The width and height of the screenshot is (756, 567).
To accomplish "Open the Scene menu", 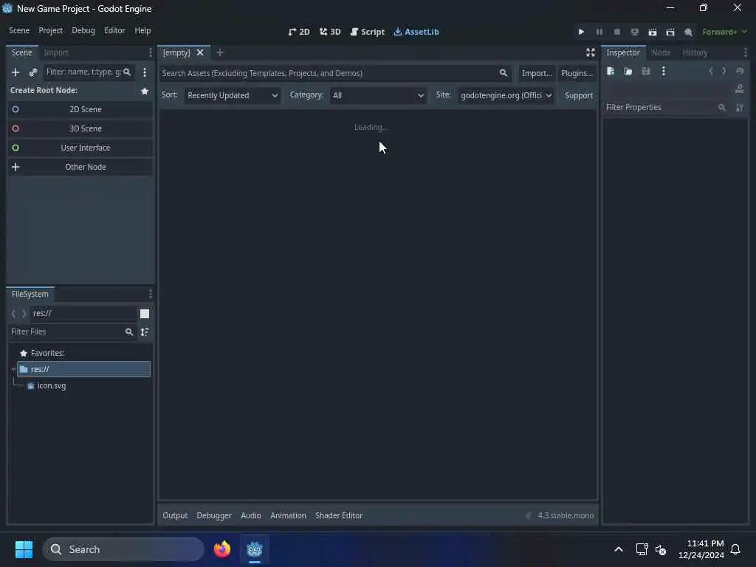I will (x=19, y=30).
